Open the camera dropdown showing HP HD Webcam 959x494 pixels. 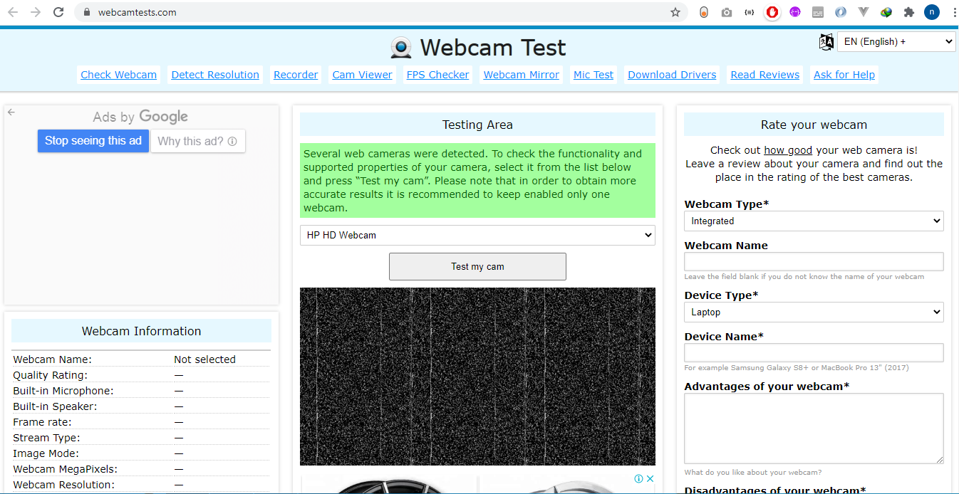[477, 235]
